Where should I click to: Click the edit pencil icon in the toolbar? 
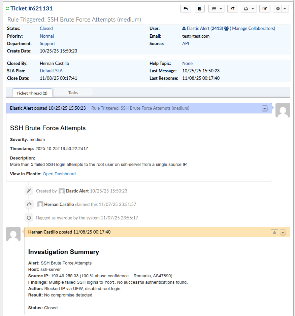265,8
